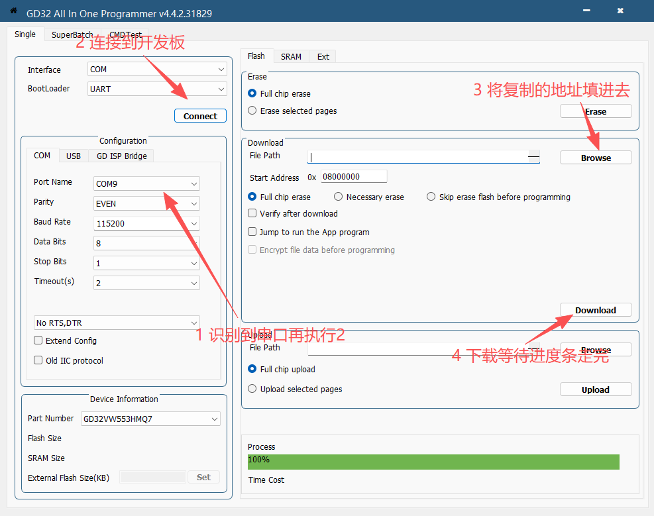Check Jump to run the App program

click(252, 232)
